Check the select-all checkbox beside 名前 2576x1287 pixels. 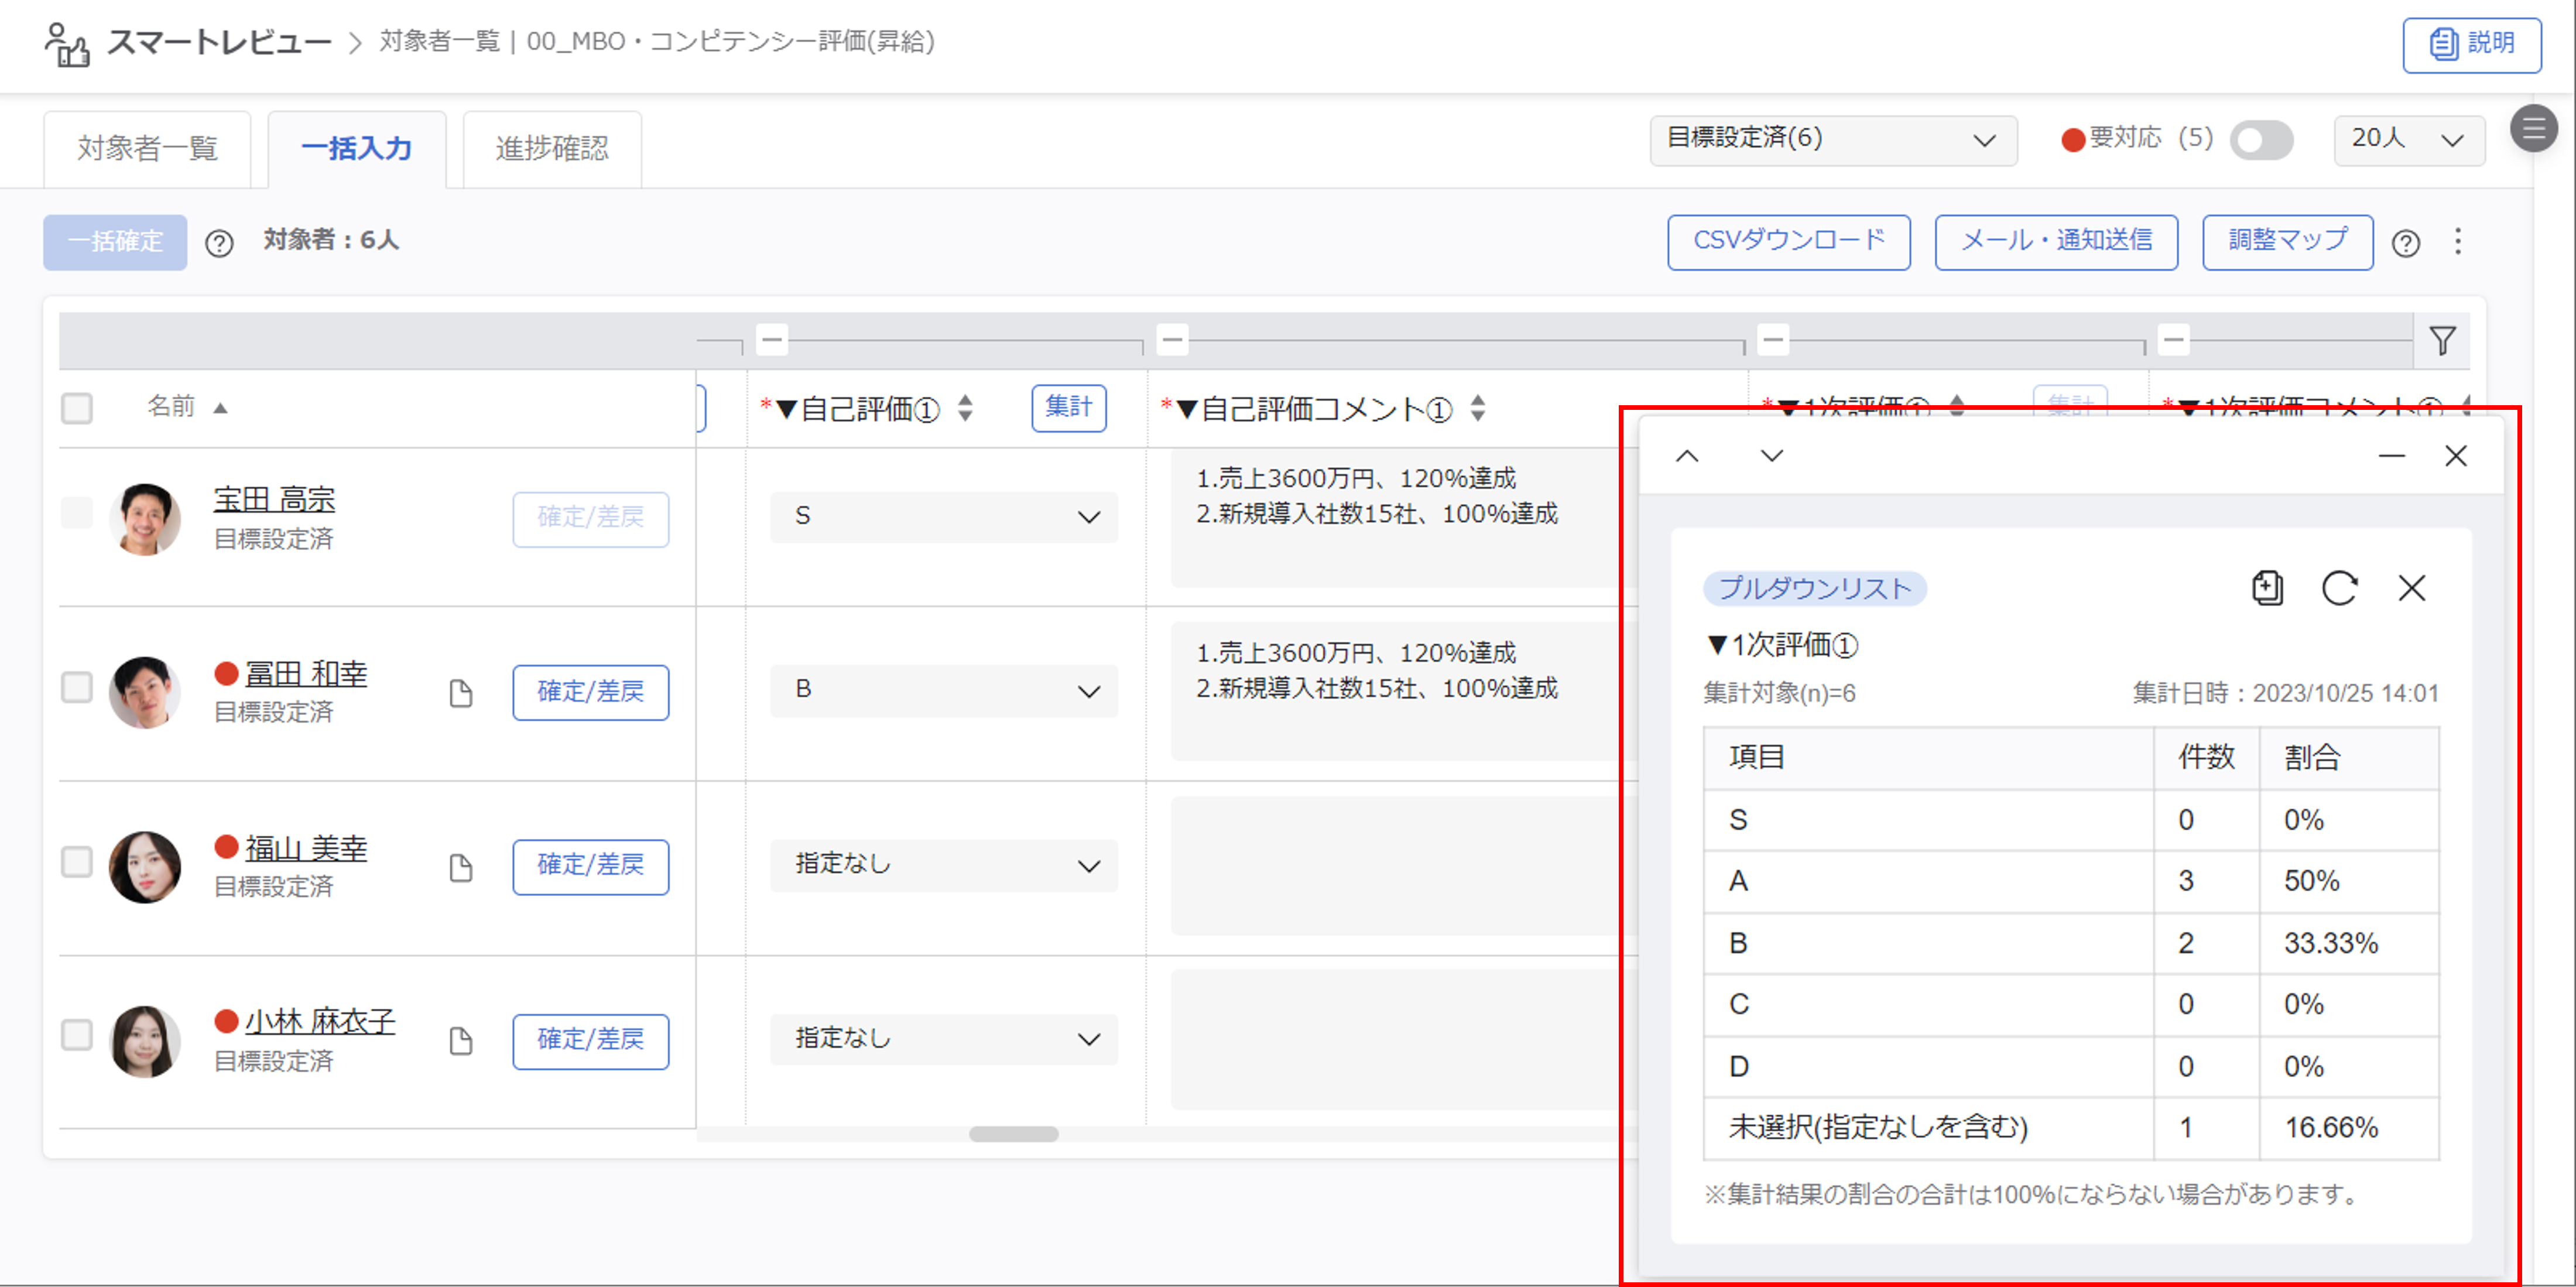tap(77, 408)
